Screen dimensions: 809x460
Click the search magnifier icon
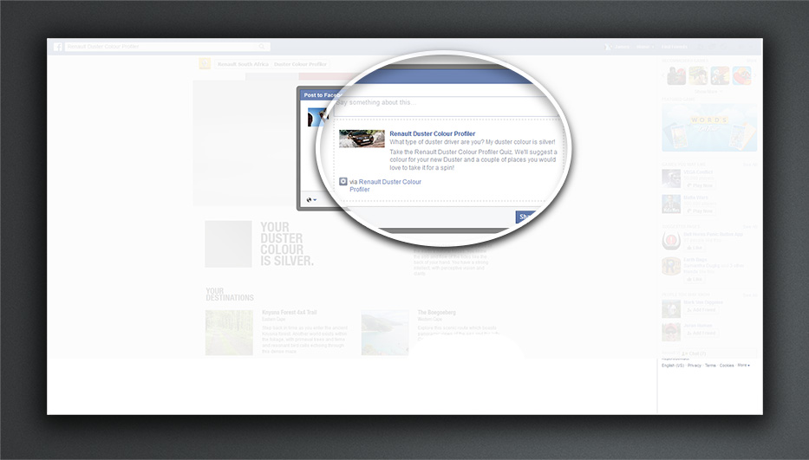click(x=261, y=47)
